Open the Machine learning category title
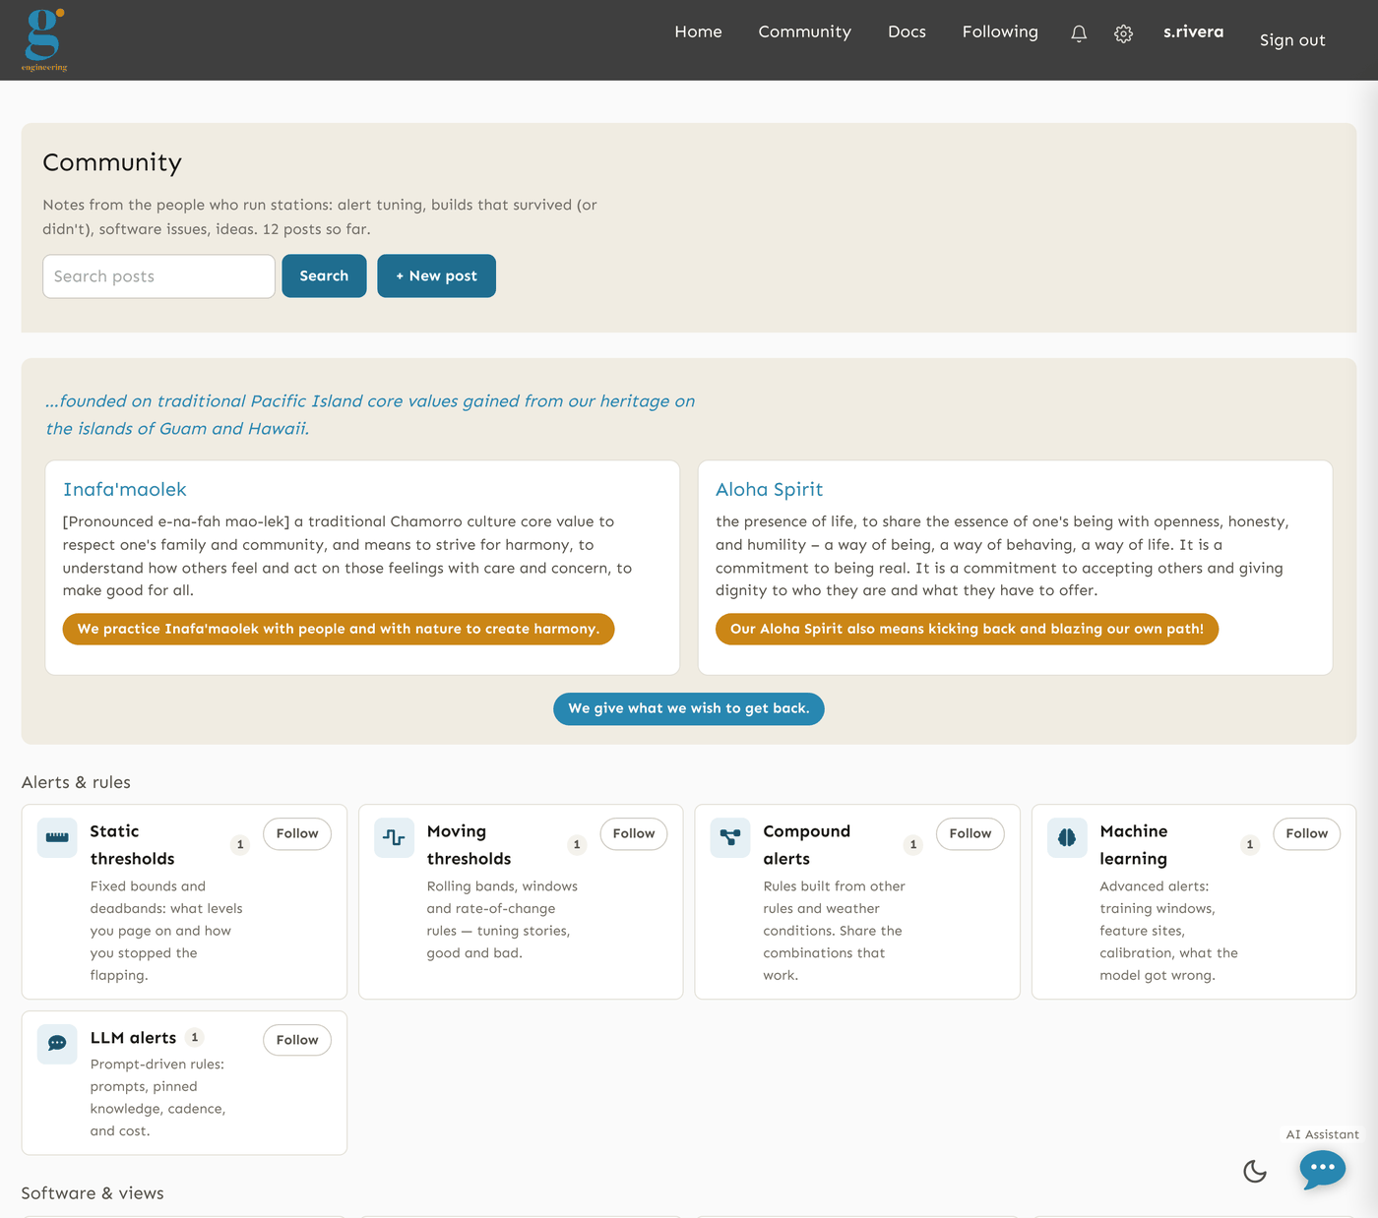This screenshot has height=1218, width=1378. coord(1134,845)
